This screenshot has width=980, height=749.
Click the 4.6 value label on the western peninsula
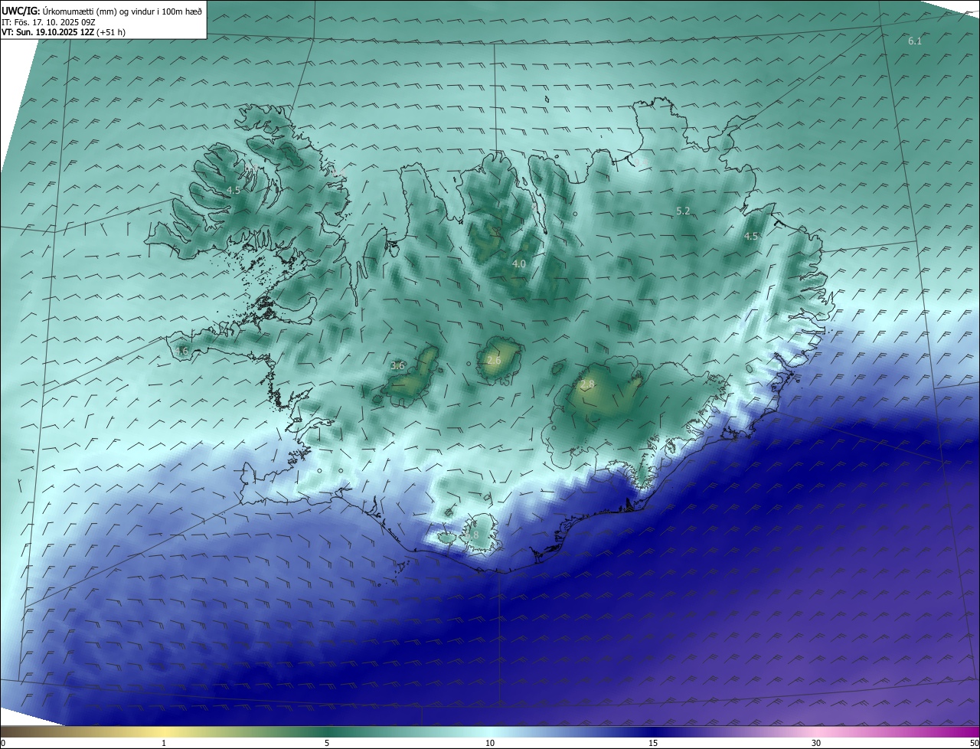point(181,351)
